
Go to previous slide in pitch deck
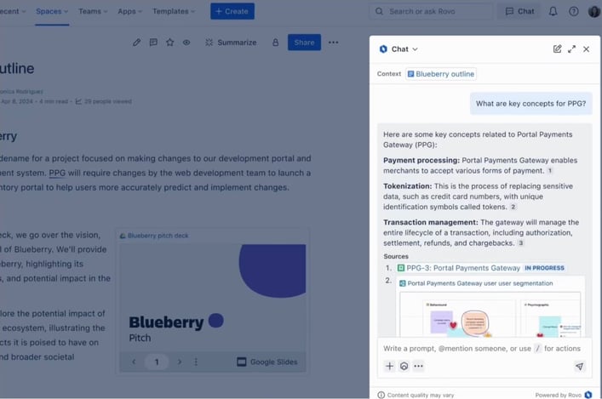[x=134, y=362]
